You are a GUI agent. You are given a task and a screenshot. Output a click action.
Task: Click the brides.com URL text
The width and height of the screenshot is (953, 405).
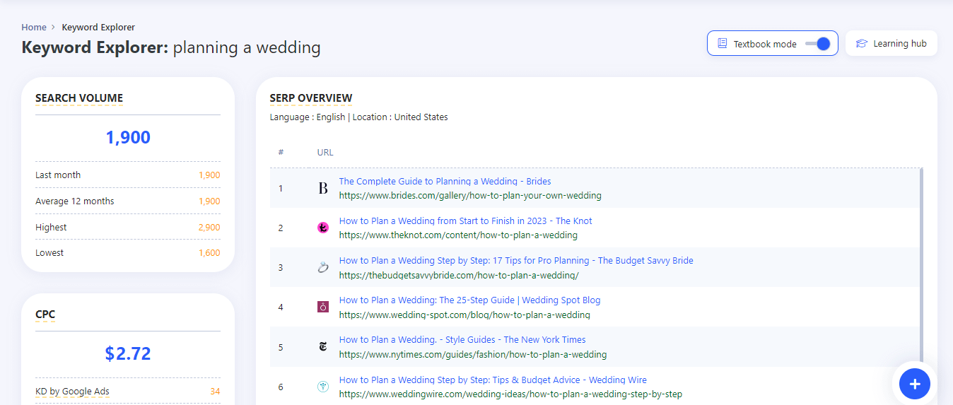[470, 196]
